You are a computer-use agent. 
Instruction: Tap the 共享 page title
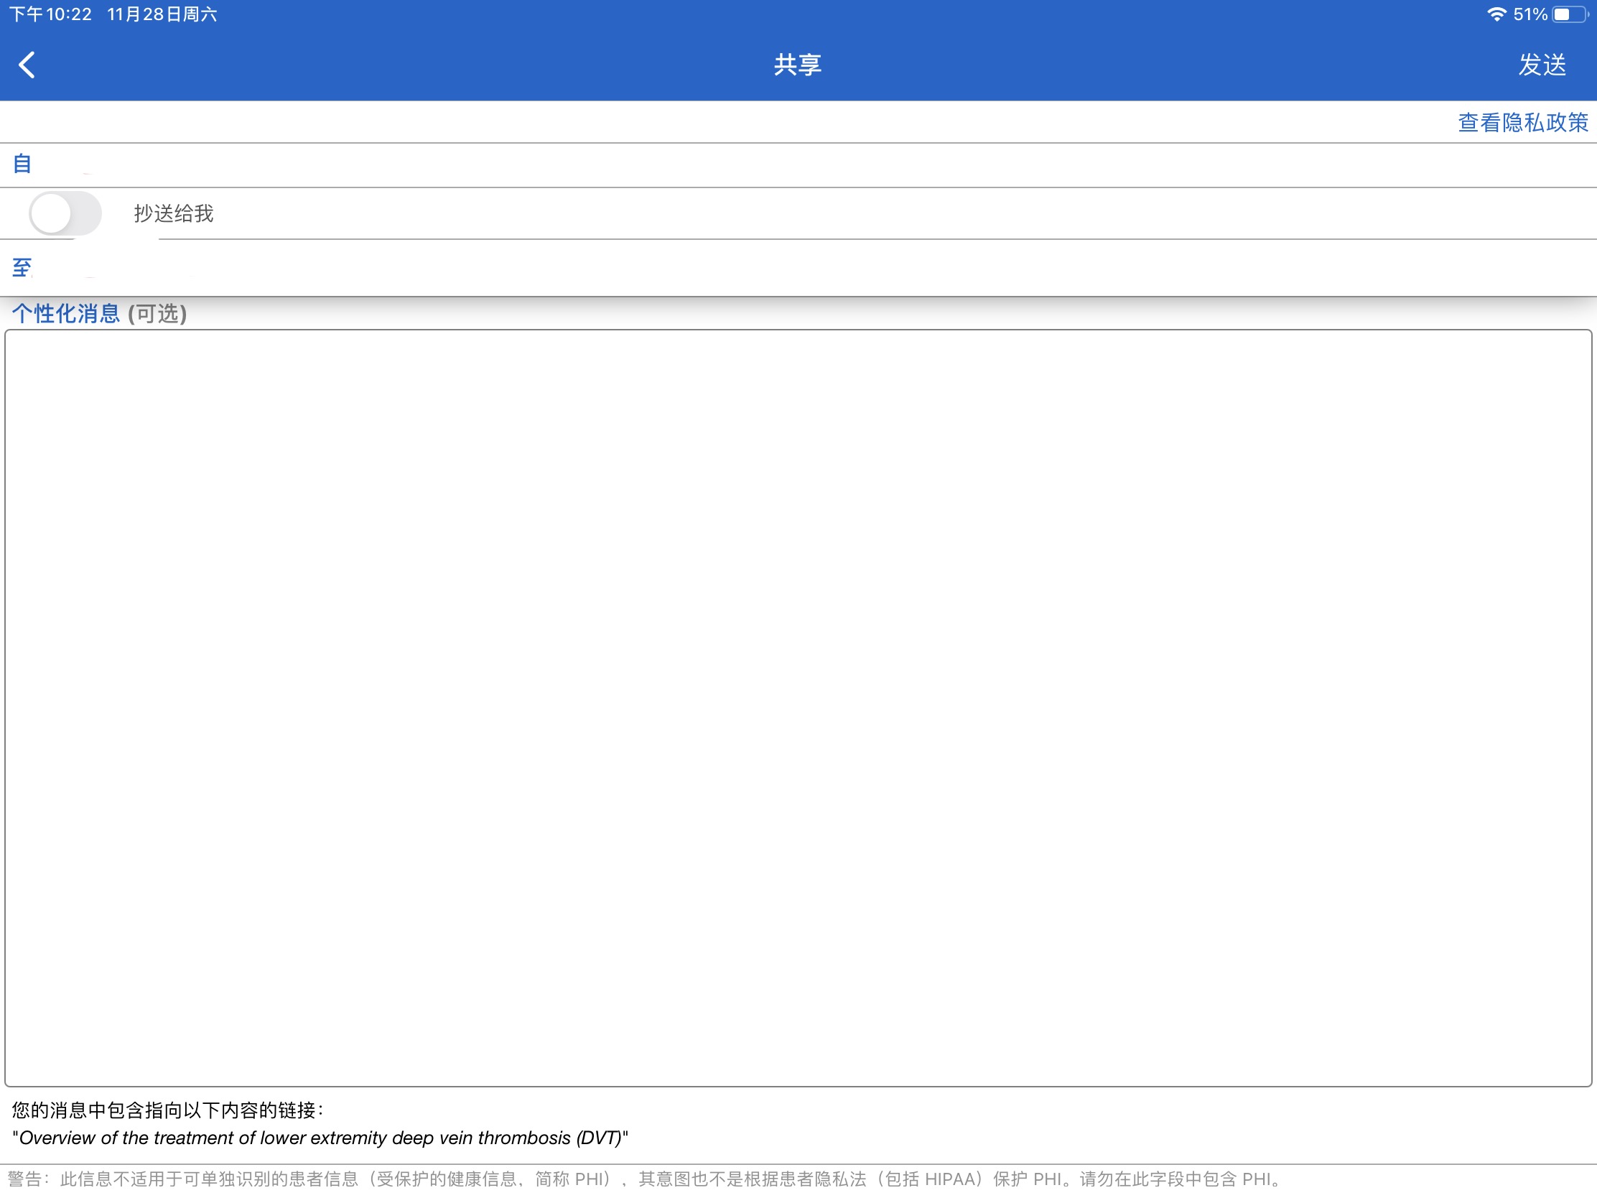798,65
